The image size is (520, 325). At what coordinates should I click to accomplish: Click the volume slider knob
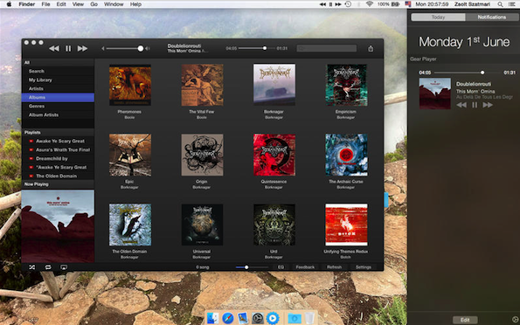141,48
